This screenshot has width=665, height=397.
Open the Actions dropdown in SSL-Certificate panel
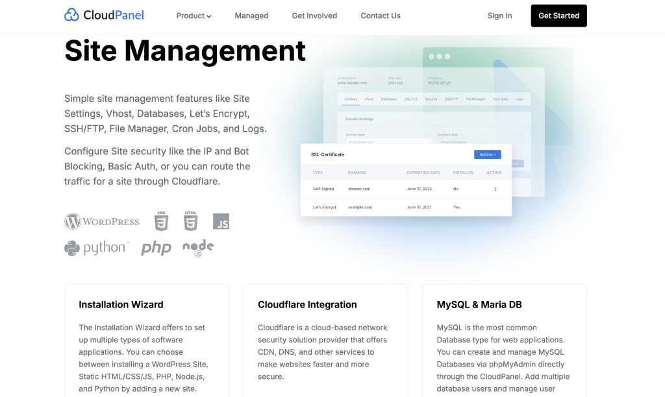pos(487,154)
